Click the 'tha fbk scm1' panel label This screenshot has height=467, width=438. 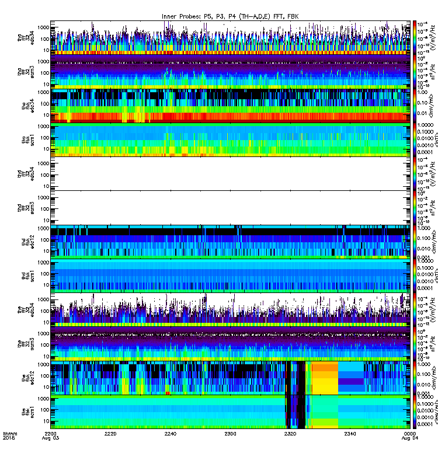click(28, 140)
